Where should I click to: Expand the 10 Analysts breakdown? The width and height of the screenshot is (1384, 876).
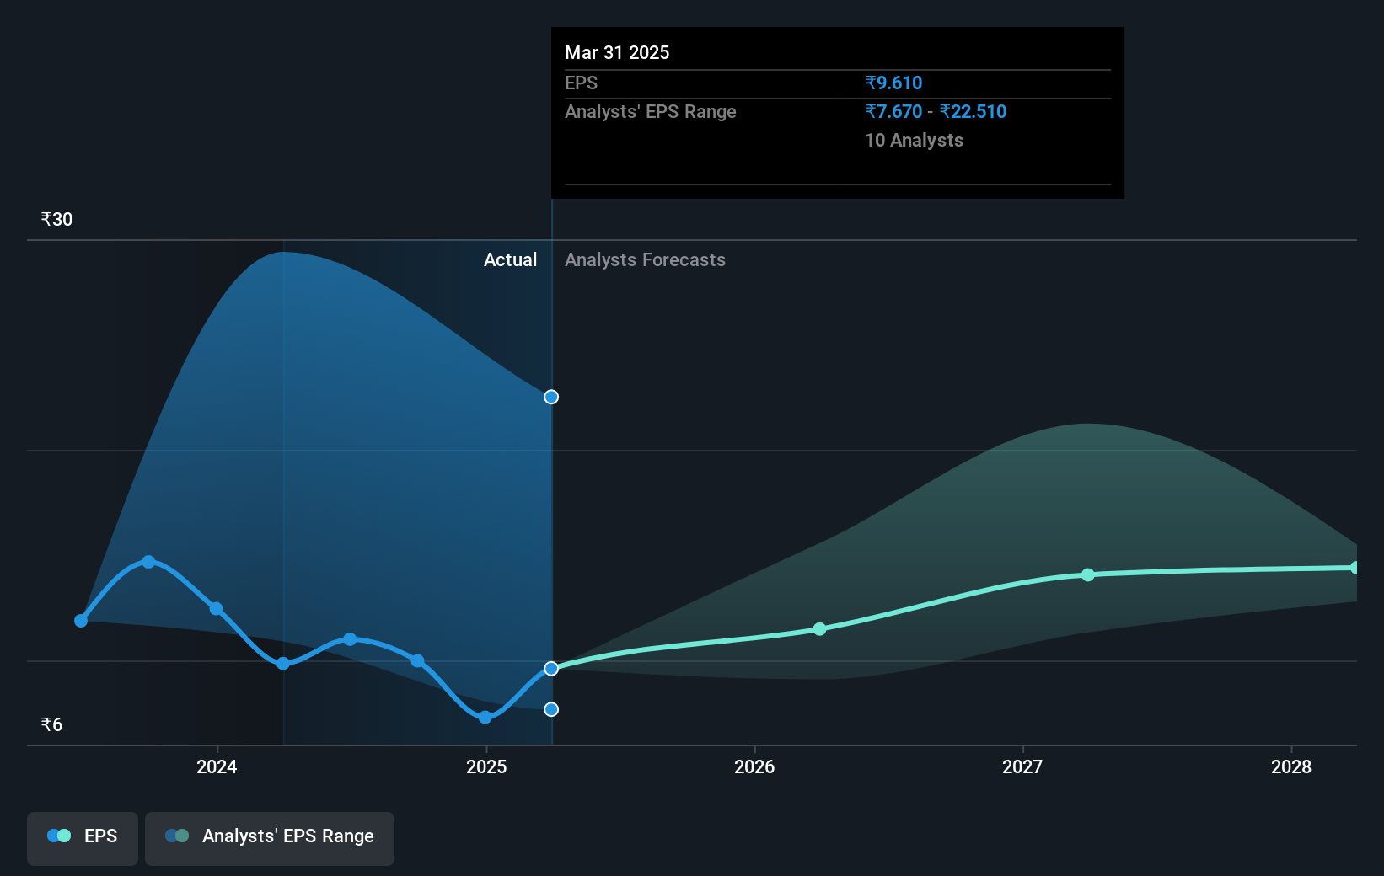914,141
